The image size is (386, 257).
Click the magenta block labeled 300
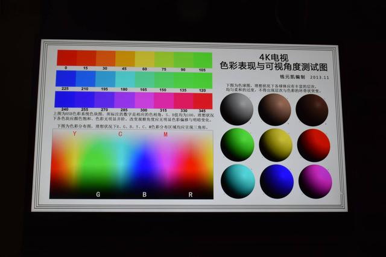click(x=144, y=101)
